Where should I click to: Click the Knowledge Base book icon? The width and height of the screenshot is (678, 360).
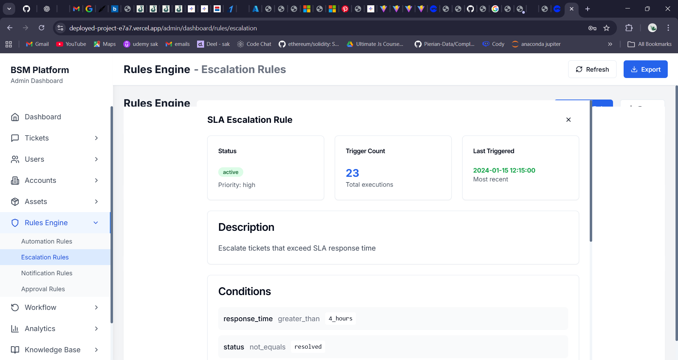pos(15,350)
